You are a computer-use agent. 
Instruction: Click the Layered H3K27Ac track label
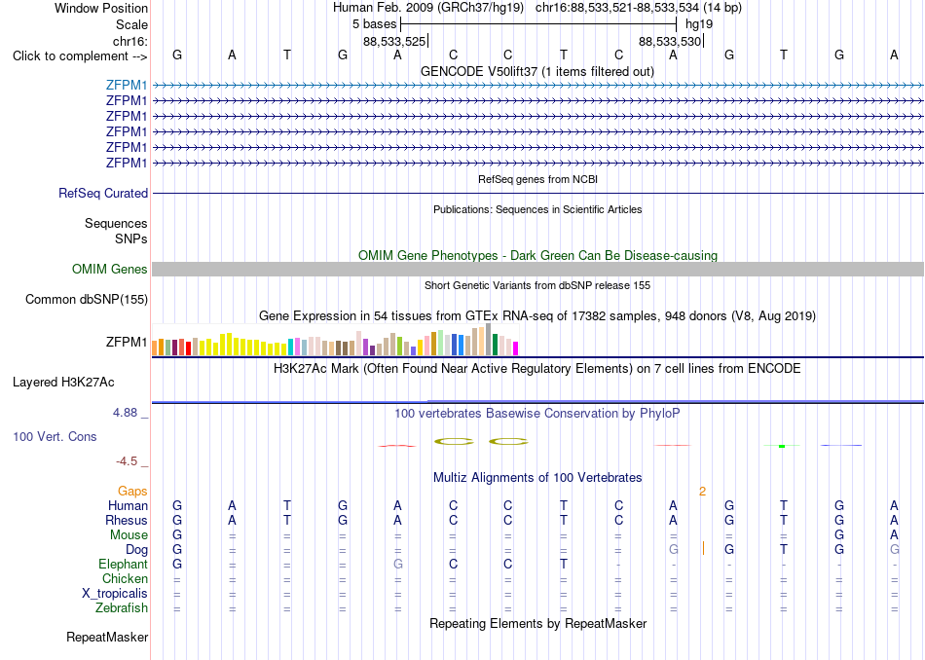[63, 383]
